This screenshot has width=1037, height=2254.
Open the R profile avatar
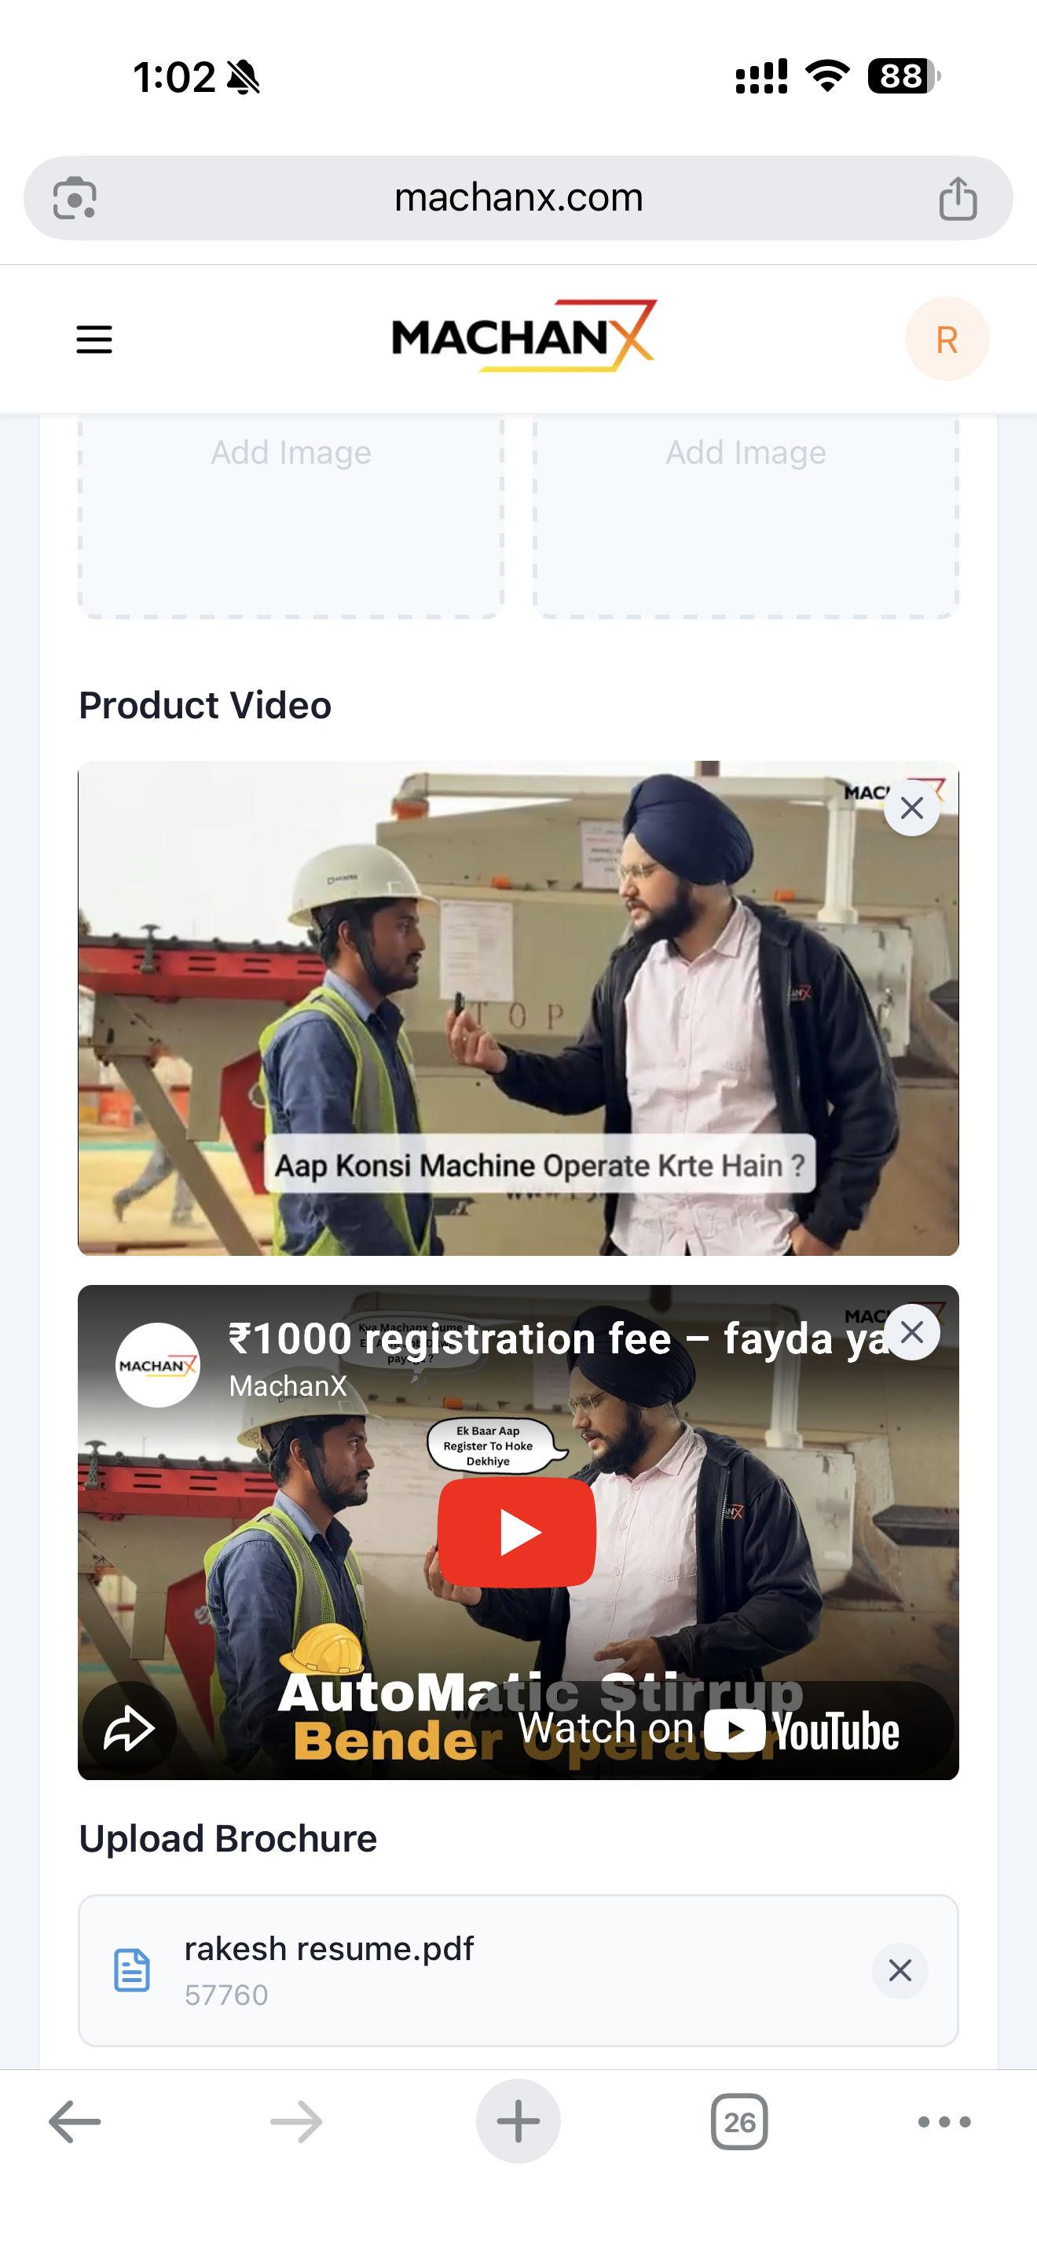[x=946, y=339]
